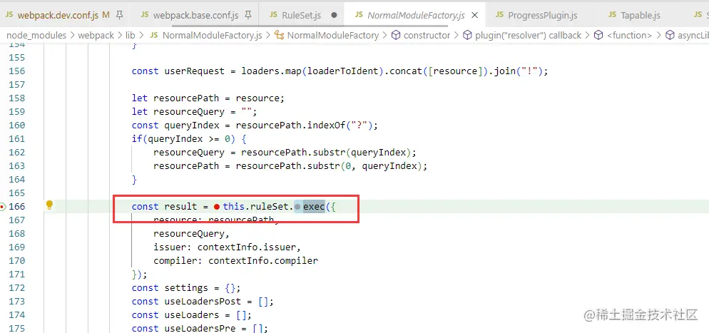Select the NormalModuleFactory.js tab

pos(416,15)
